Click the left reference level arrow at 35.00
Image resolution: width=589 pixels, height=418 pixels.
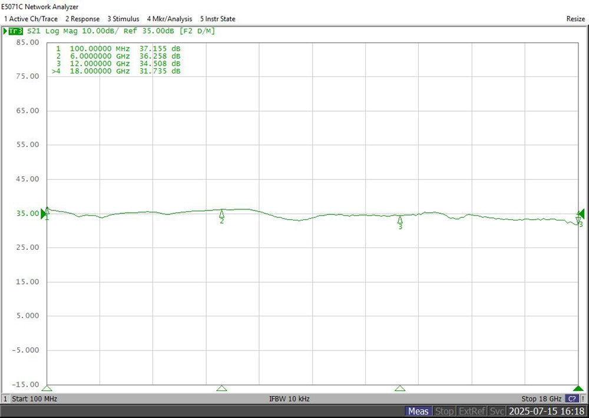tap(44, 214)
